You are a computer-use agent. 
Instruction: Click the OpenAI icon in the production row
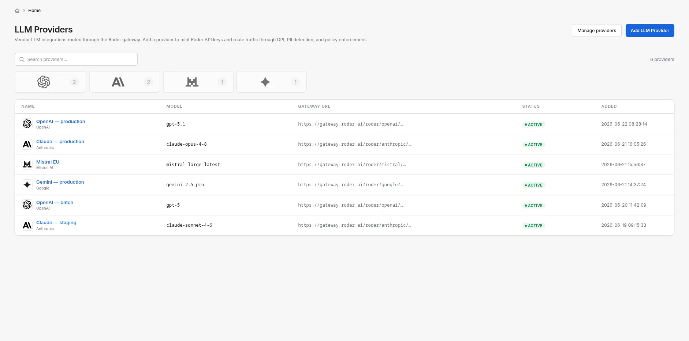27,124
